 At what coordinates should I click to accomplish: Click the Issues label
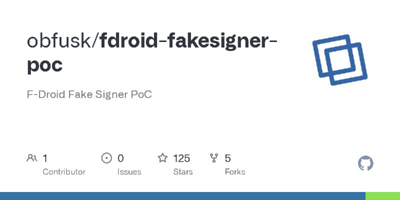click(x=129, y=172)
